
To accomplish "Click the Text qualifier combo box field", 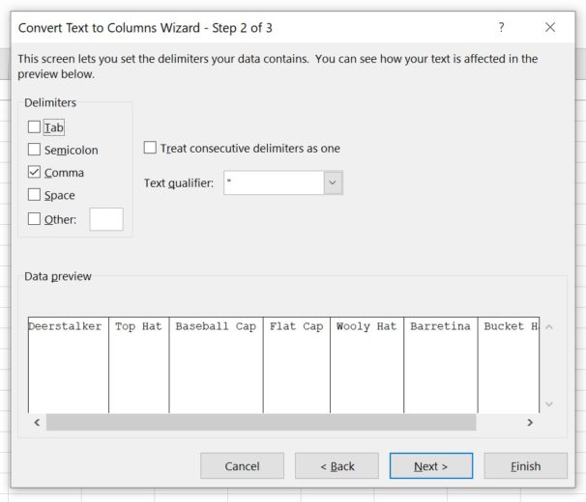I will 274,182.
